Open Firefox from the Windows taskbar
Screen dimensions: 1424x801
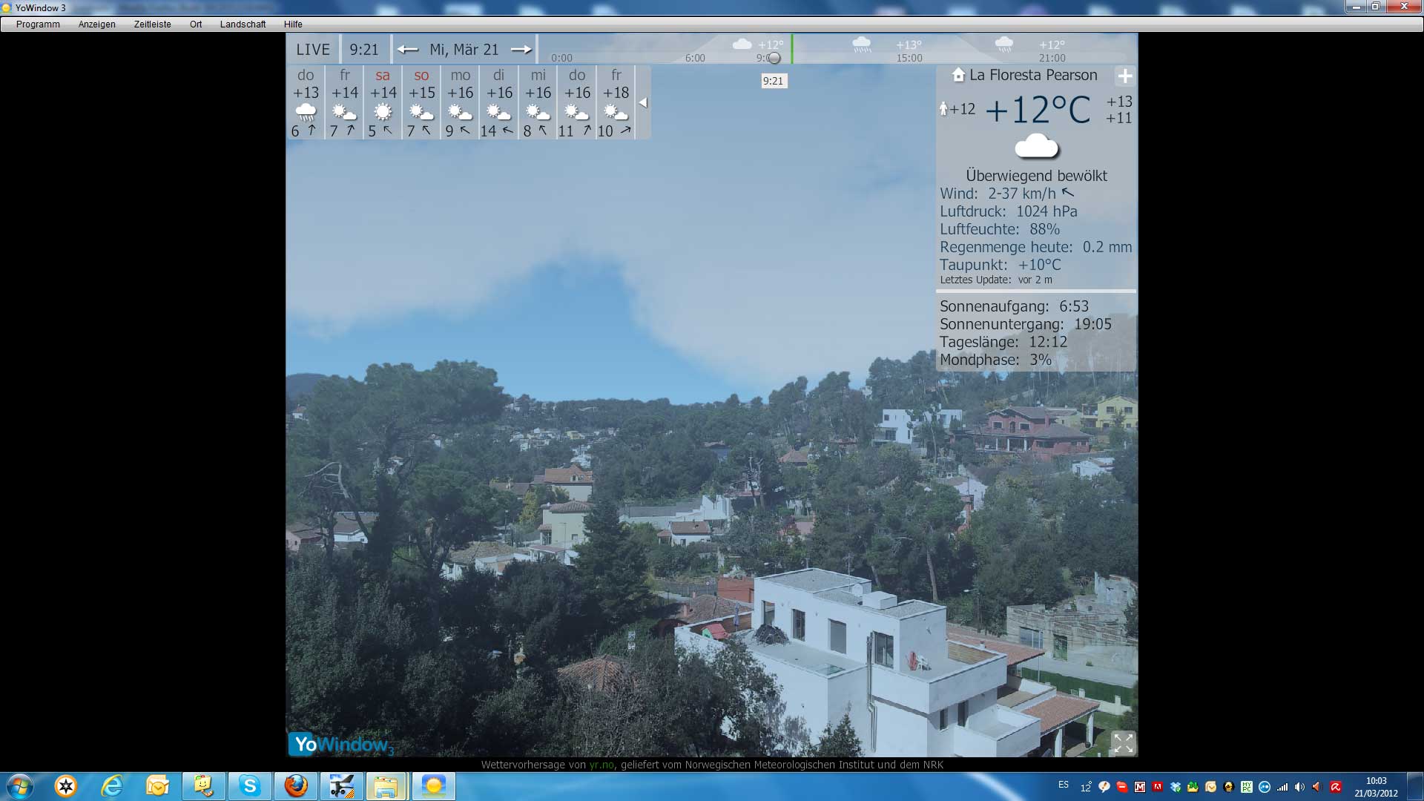tap(296, 785)
